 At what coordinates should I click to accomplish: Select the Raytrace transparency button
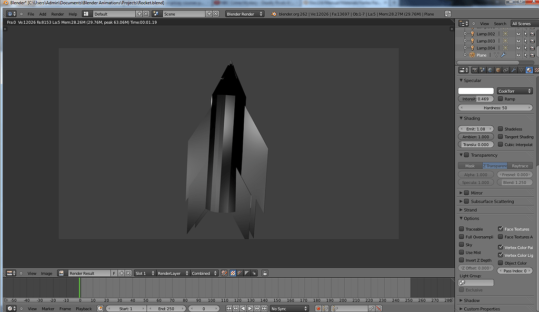click(520, 166)
